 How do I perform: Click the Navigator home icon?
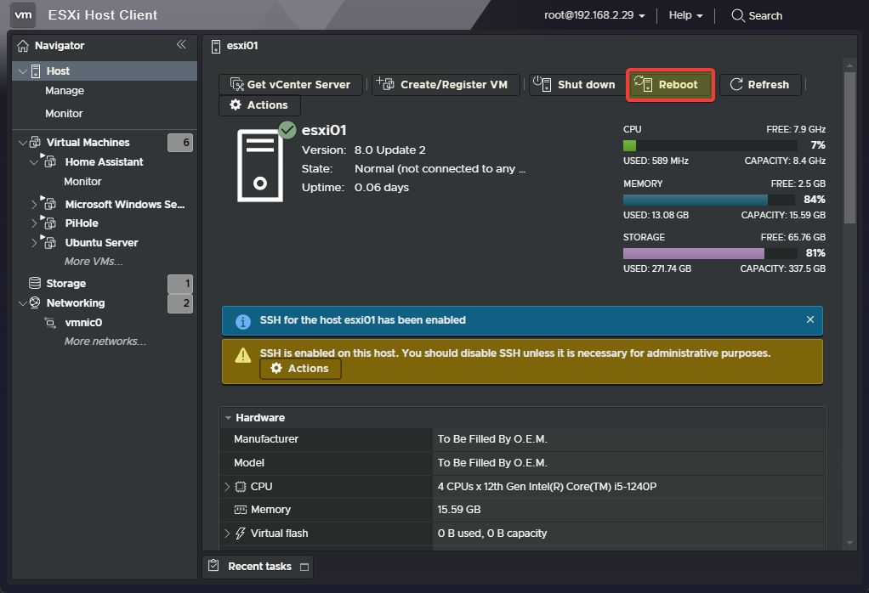coord(23,46)
